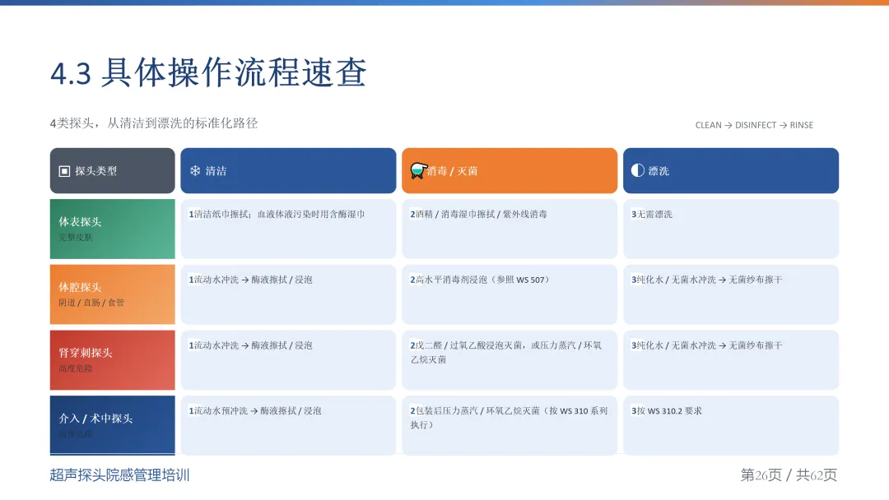Click the flask icon beside 消毒 / 灭菌
The image size is (889, 500).
click(418, 170)
